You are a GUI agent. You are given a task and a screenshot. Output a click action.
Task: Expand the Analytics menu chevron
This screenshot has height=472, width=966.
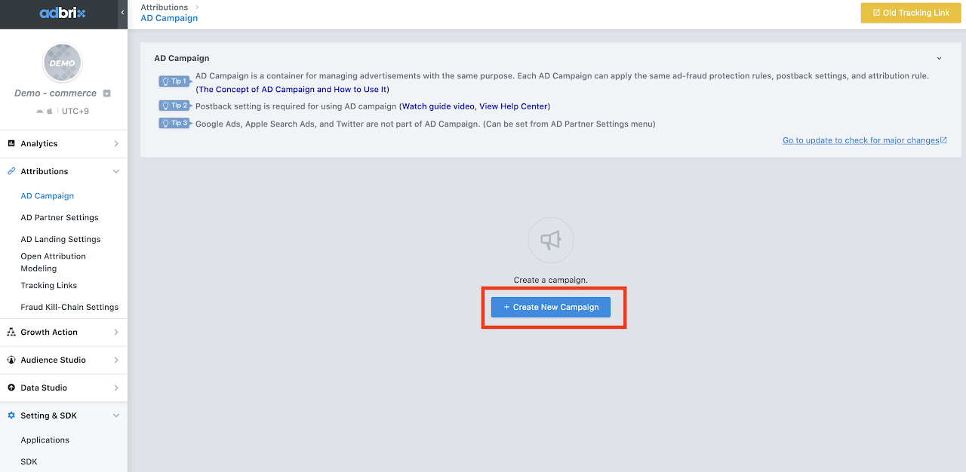[115, 143]
